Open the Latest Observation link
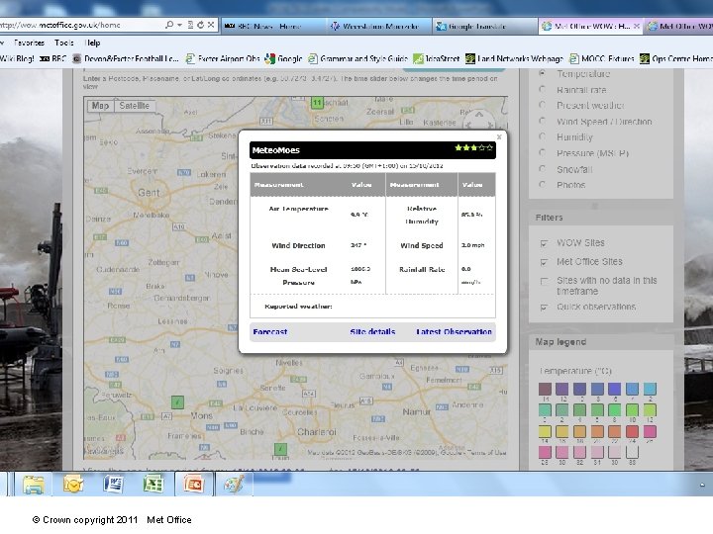 [454, 332]
